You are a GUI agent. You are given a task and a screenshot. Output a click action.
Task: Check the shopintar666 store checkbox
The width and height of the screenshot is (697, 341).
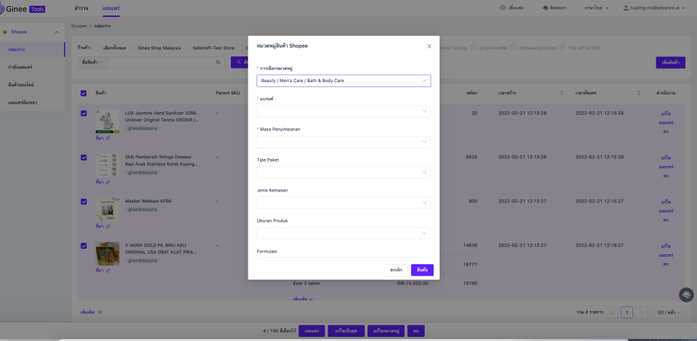[x=474, y=48]
